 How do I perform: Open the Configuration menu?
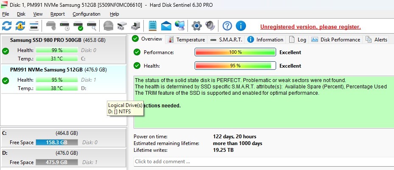point(87,14)
